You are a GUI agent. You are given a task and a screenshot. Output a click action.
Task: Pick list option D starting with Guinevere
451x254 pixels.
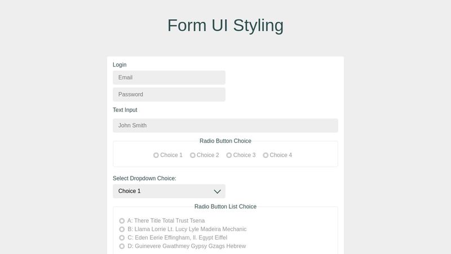[122, 246]
